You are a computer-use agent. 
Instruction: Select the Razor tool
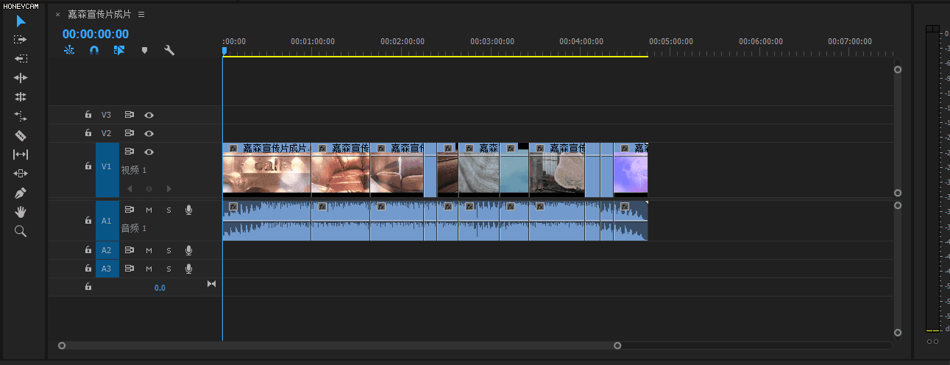pos(21,135)
